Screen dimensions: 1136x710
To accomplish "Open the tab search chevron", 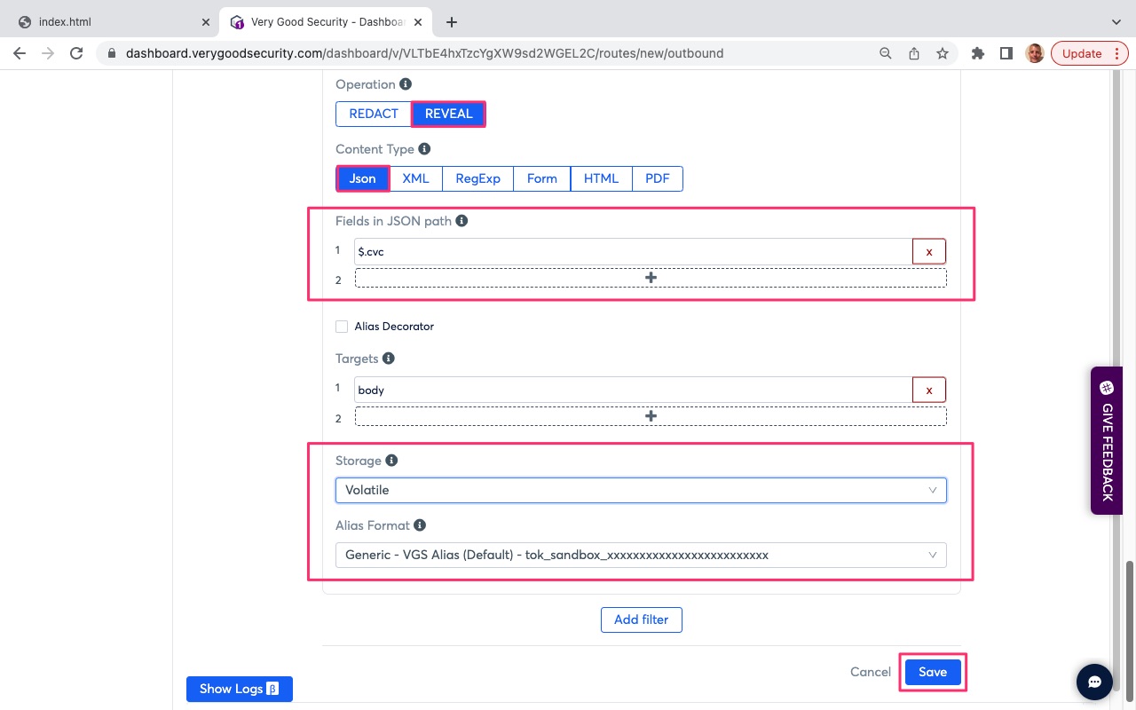I will click(x=1116, y=22).
